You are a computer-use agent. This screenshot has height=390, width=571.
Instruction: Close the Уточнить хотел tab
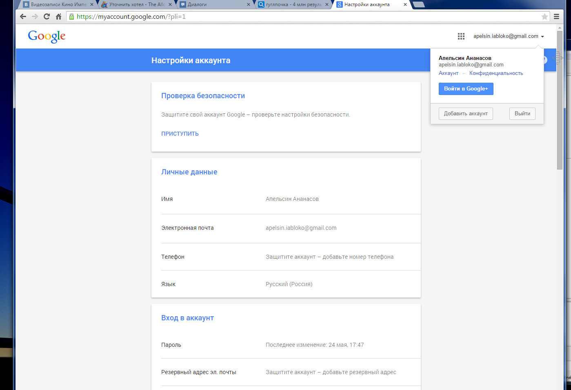pyautogui.click(x=170, y=4)
